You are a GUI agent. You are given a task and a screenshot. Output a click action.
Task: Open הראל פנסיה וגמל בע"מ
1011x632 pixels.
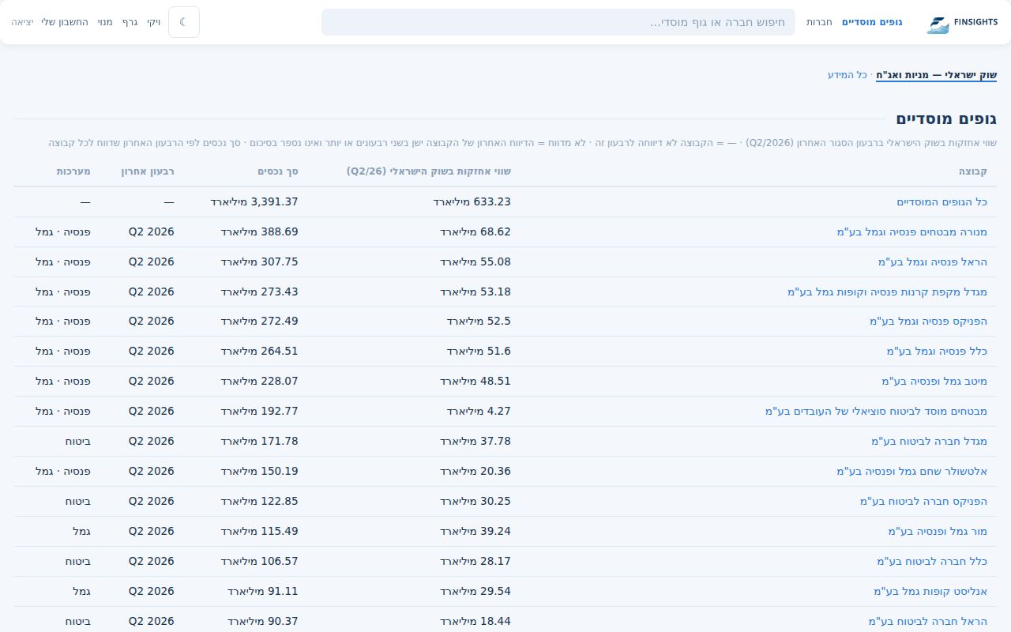[x=933, y=262]
